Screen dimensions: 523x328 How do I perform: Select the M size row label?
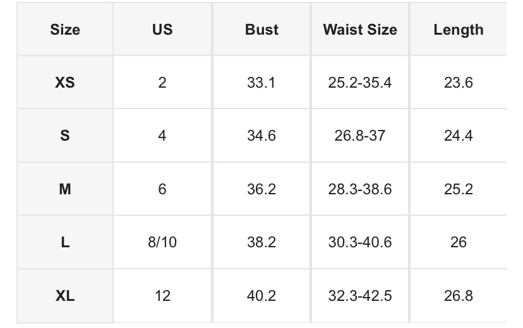(x=65, y=189)
